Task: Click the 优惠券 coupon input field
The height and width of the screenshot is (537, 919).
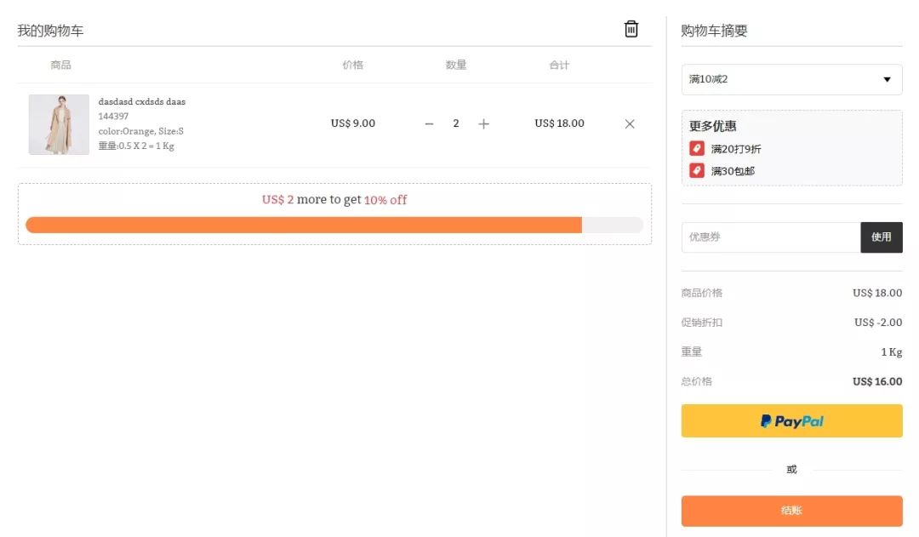Action: pyautogui.click(x=766, y=237)
